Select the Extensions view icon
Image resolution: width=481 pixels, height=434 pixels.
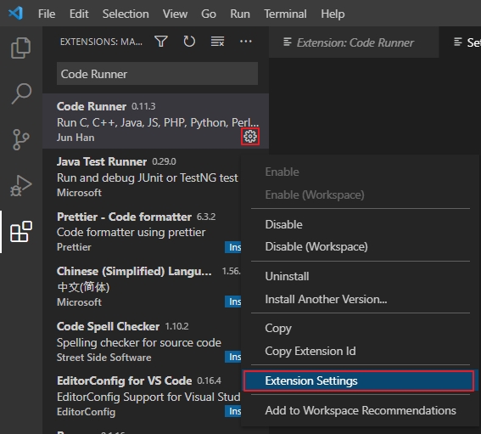(x=21, y=231)
